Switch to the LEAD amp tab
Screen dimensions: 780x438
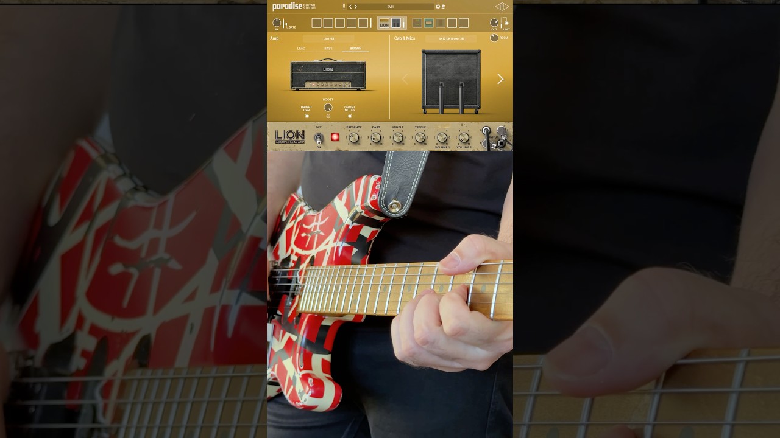click(x=301, y=49)
